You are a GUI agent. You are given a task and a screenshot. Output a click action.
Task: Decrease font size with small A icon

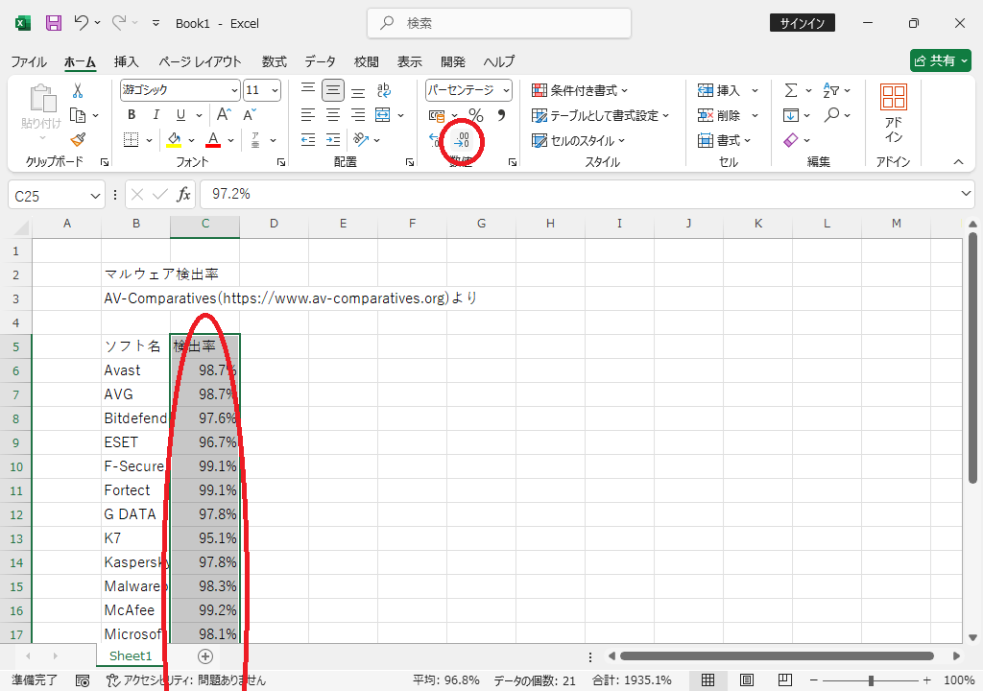pyautogui.click(x=249, y=115)
